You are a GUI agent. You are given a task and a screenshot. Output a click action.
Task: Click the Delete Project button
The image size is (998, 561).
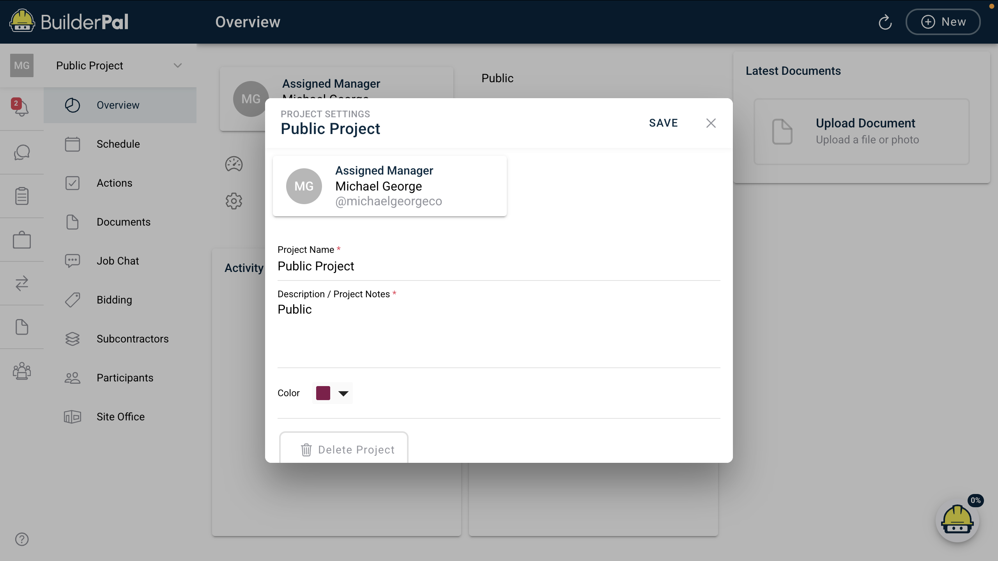pyautogui.click(x=343, y=449)
